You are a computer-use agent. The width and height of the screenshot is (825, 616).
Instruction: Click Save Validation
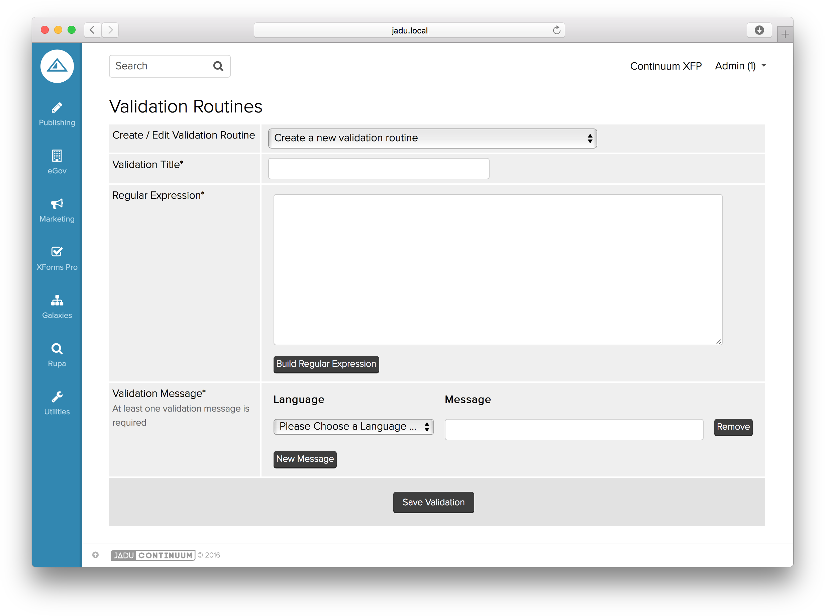click(433, 502)
